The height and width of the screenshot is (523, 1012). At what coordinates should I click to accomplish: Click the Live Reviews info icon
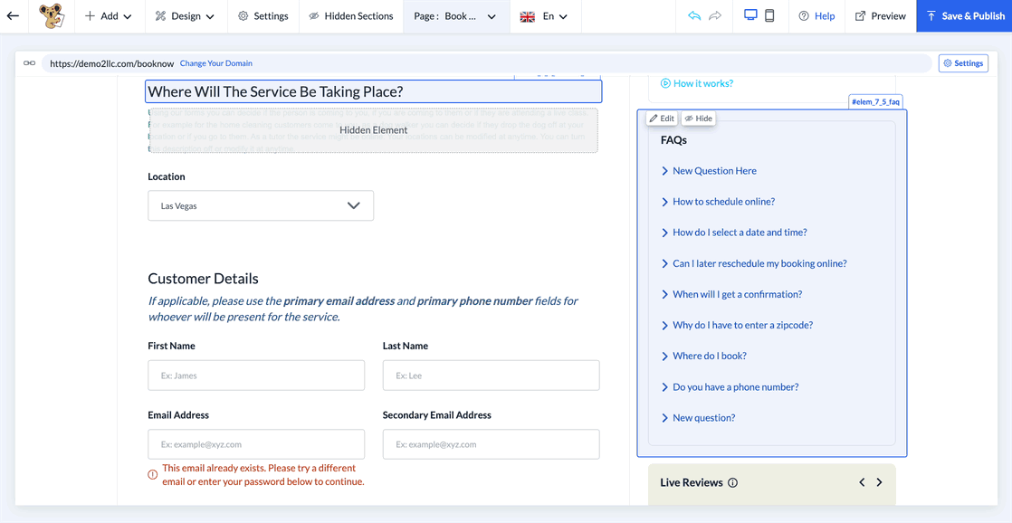click(x=732, y=483)
